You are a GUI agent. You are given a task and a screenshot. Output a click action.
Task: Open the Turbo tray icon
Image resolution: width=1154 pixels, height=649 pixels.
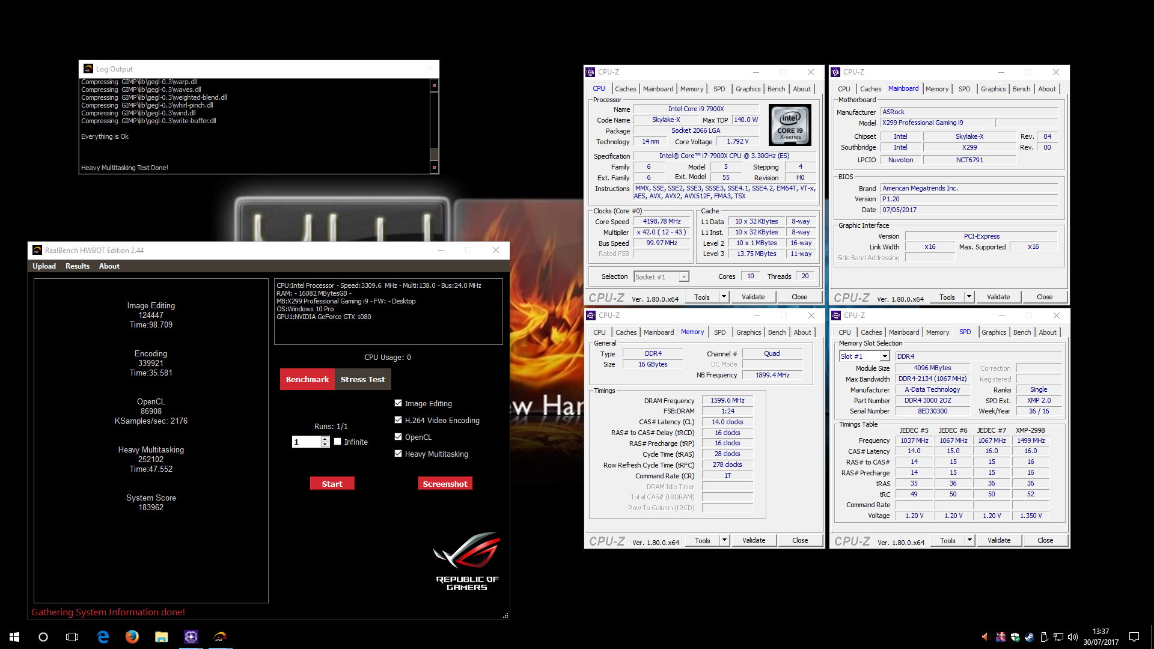1001,637
